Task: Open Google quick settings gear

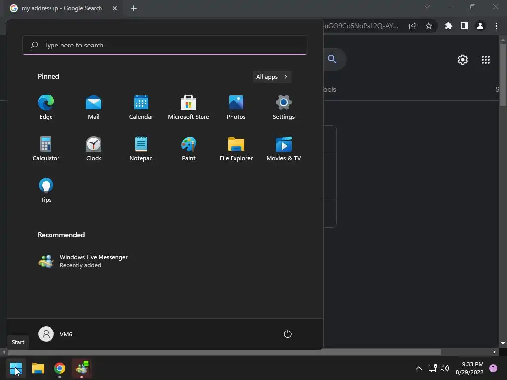Action: [x=463, y=60]
